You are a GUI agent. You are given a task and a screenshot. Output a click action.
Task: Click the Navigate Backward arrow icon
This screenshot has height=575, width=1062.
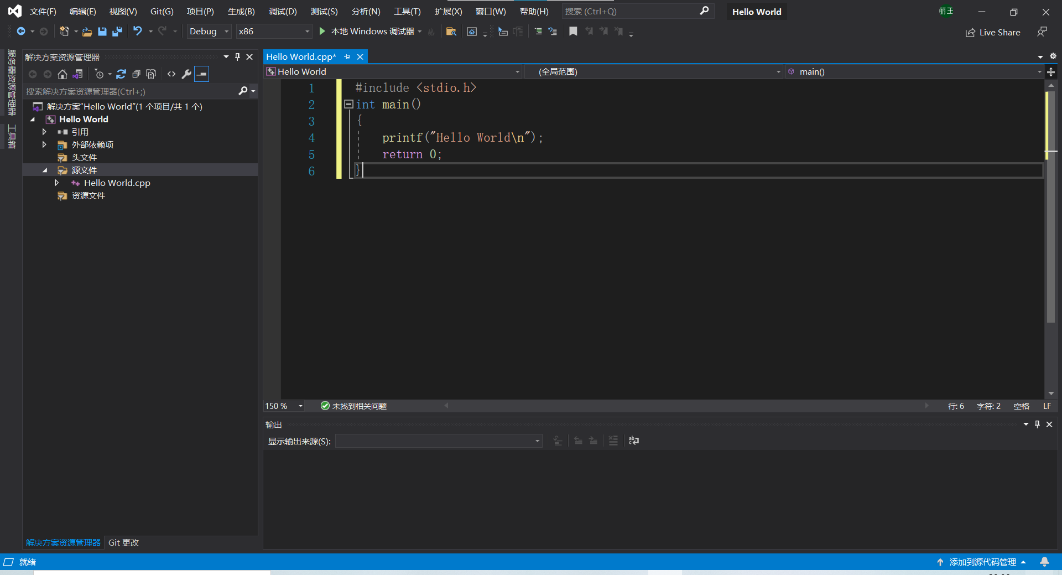(21, 32)
